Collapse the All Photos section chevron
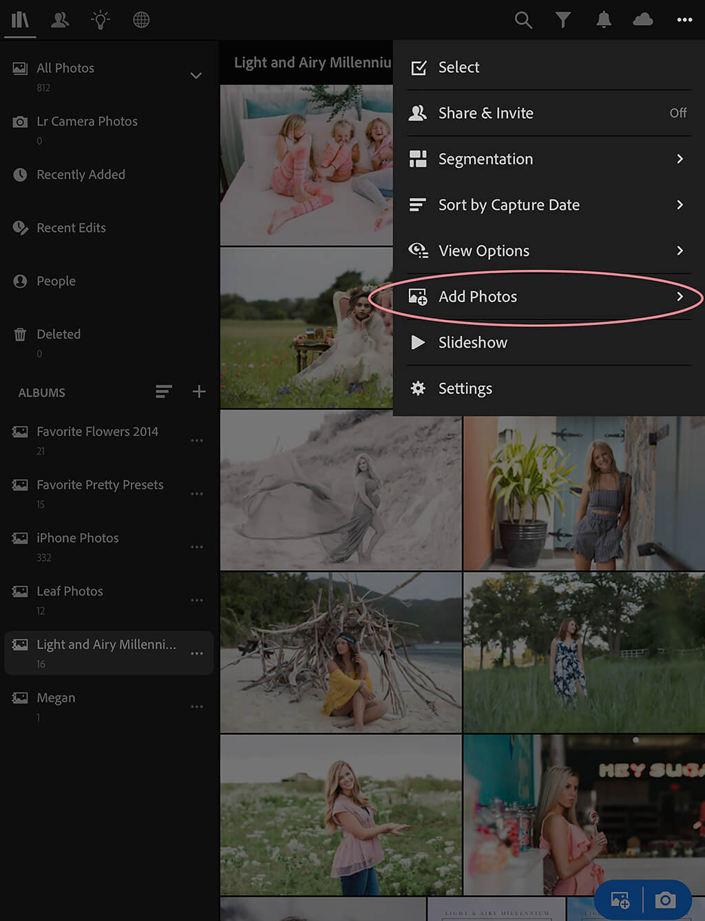 pyautogui.click(x=196, y=76)
